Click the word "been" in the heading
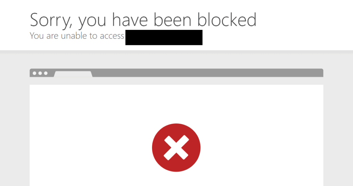 coord(172,20)
